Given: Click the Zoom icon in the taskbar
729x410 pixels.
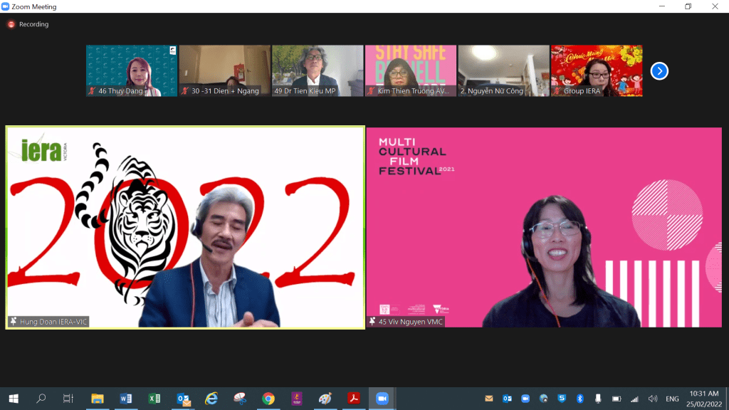Looking at the screenshot, I should [382, 399].
